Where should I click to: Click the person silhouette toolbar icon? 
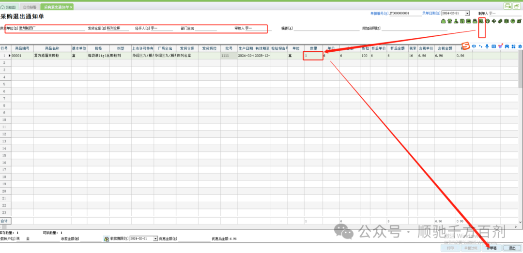click(456, 21)
